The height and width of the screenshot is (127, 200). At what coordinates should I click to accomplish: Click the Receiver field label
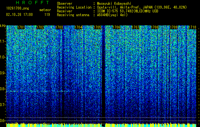[65, 11]
